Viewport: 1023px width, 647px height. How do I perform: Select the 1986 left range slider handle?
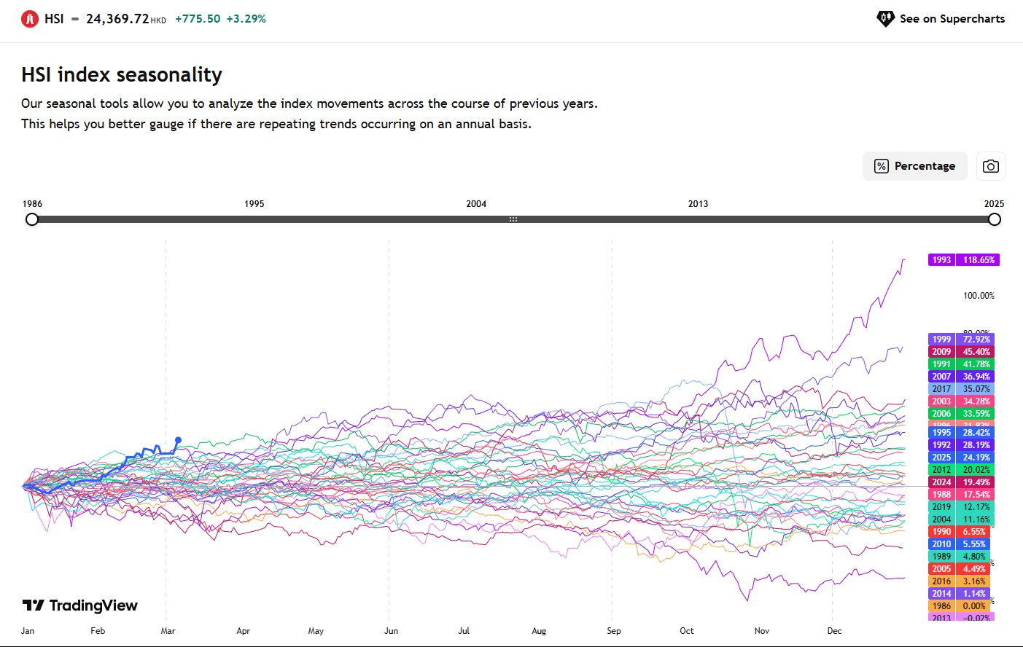tap(32, 219)
